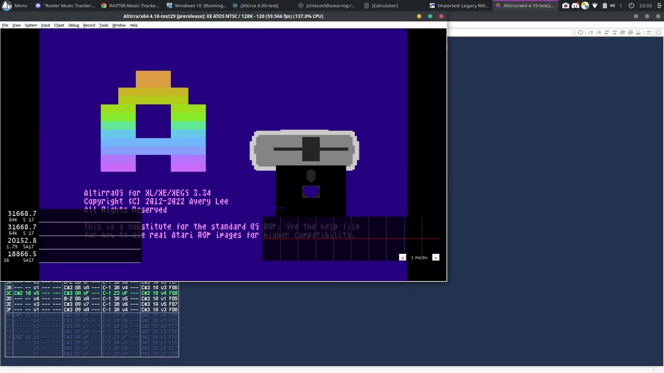
Task: Switch to Imported: Legacy RMT taskbar window
Action: click(x=459, y=5)
